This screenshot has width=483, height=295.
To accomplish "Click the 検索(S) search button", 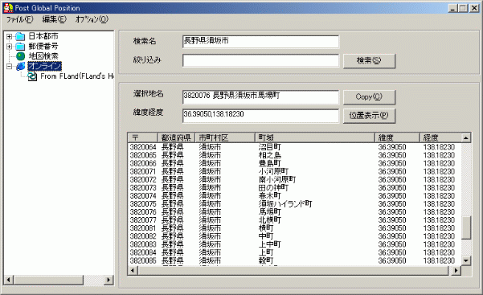I will [x=369, y=61].
